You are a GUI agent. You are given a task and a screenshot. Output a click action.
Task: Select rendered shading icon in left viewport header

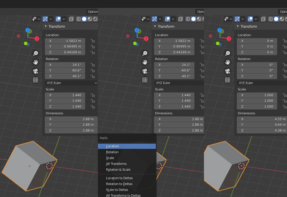tap(95, 19)
